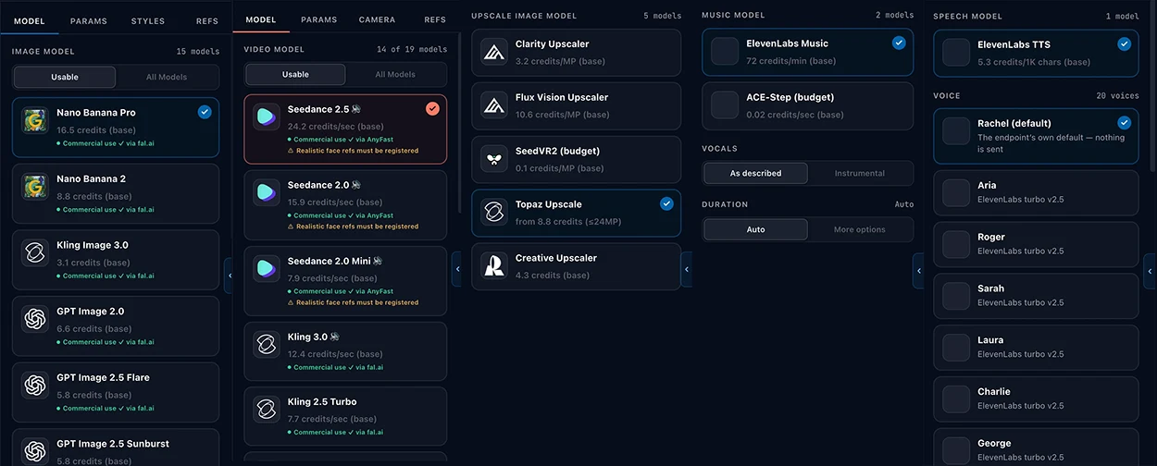This screenshot has width=1157, height=466.
Task: Open the image panel PARAMS tab
Action: pos(89,20)
